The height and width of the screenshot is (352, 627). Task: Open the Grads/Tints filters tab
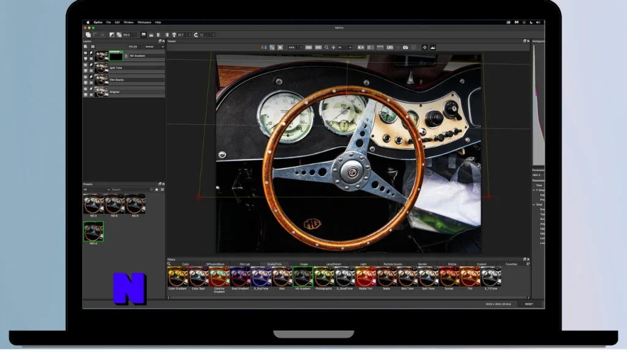coord(274,264)
